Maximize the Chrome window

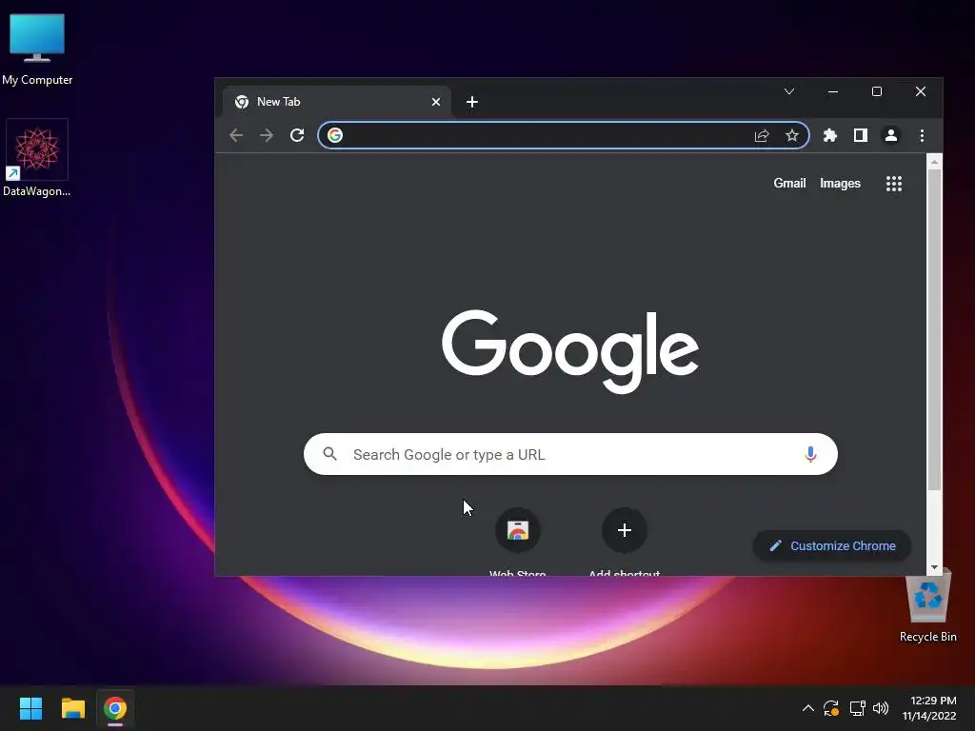click(x=877, y=92)
